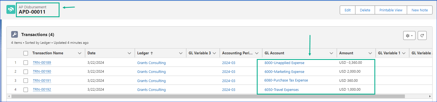Open transaction TRN-00189 link
Screen dimensions: 437x102
coord(42,63)
